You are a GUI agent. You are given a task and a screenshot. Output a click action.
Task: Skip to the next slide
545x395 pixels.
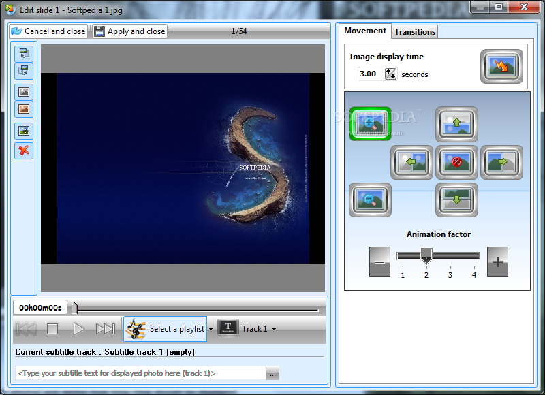106,329
